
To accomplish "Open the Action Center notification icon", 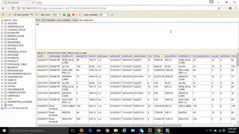I will pyautogui.click(x=224, y=131).
